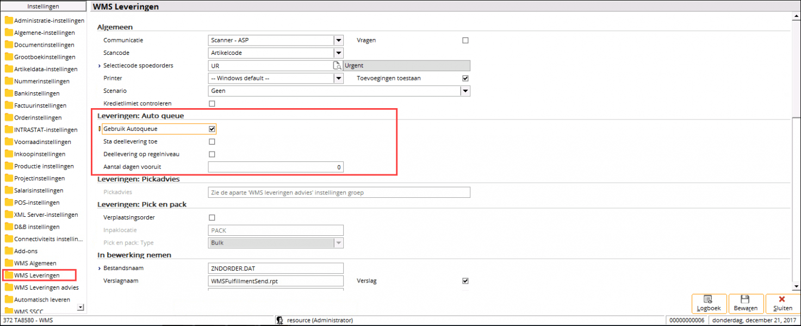The height and width of the screenshot is (326, 801).
Task: Click the user icon in status bar
Action: [280, 321]
